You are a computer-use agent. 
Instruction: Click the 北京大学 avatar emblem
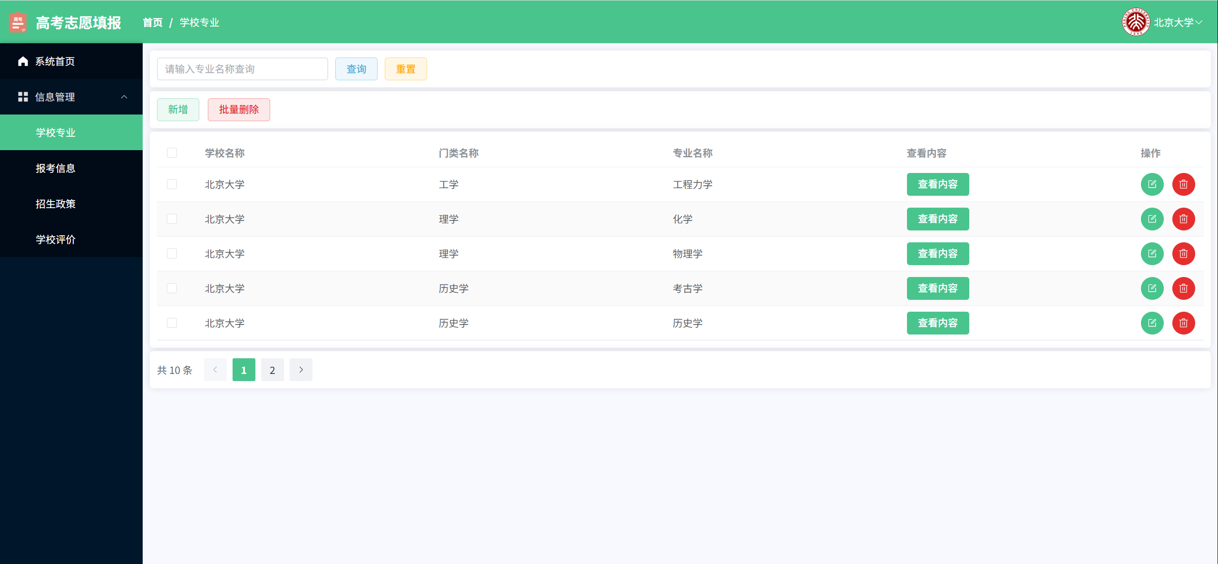coord(1136,22)
